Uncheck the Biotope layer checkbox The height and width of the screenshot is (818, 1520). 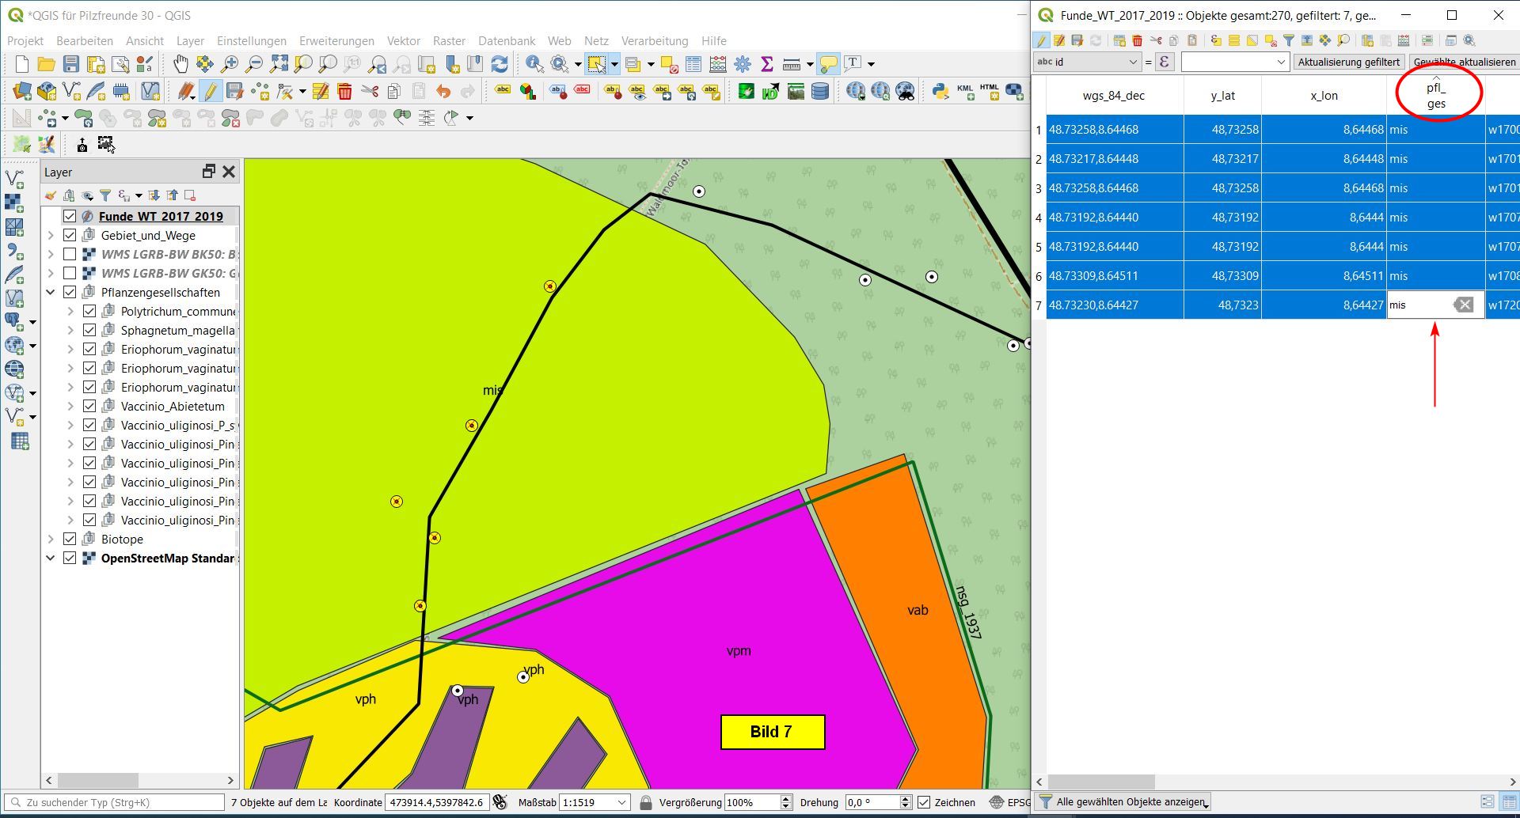(70, 539)
